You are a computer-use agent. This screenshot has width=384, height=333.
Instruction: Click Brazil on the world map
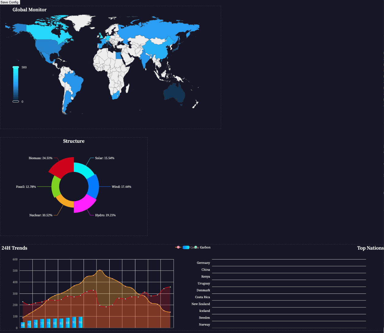click(x=74, y=81)
